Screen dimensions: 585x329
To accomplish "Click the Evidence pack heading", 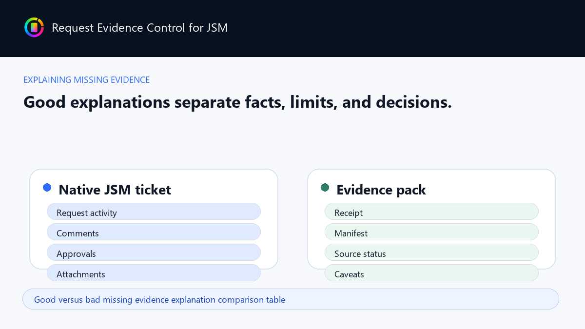I will (x=381, y=190).
